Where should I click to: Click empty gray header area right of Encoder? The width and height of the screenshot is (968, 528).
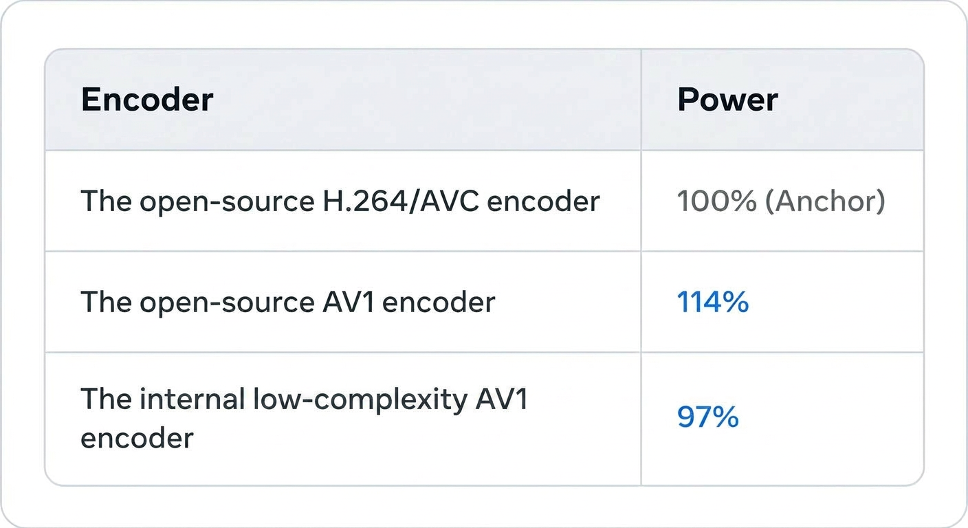tap(426, 100)
